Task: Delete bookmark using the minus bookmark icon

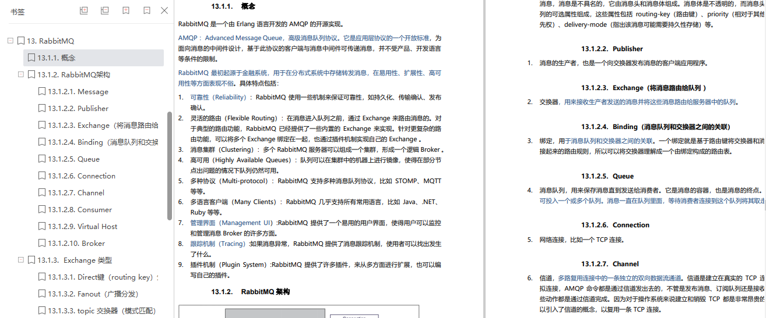Action: tap(147, 10)
